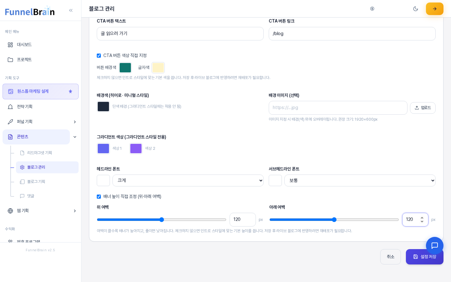Click the 취소 button
This screenshot has width=451, height=282.
[391, 257]
